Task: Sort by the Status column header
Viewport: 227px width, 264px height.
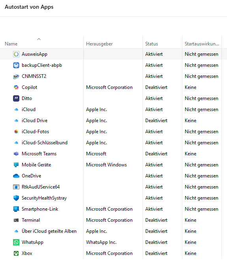Action: (152, 44)
